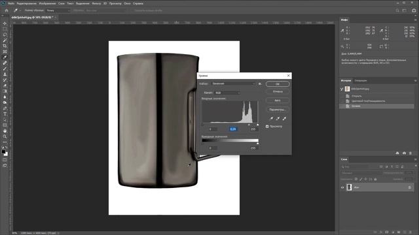Open preset options gear in Levels dialog

pos(260,84)
